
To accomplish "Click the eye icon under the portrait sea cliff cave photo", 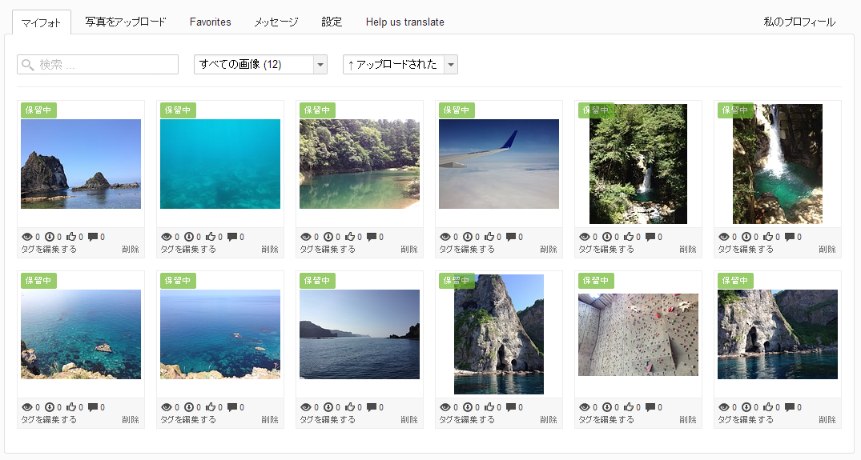I will coord(445,407).
